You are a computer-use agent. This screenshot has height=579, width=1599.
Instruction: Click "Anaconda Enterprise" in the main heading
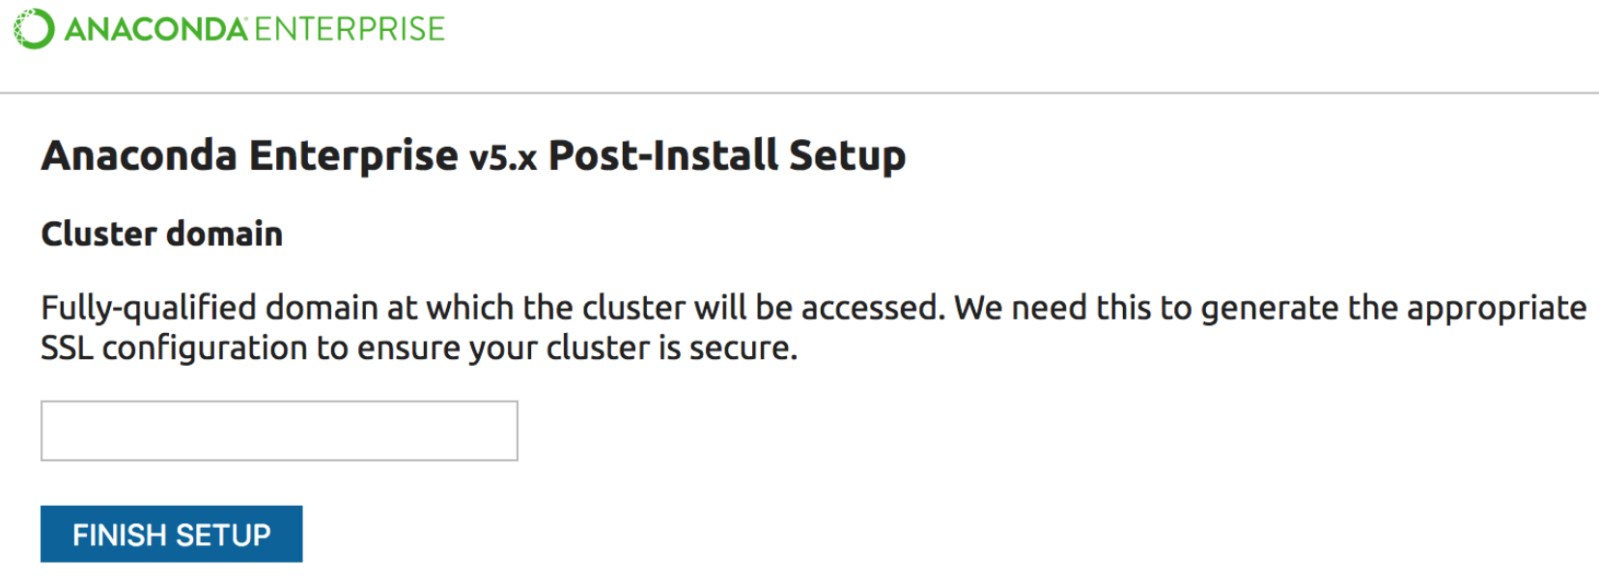(x=249, y=155)
